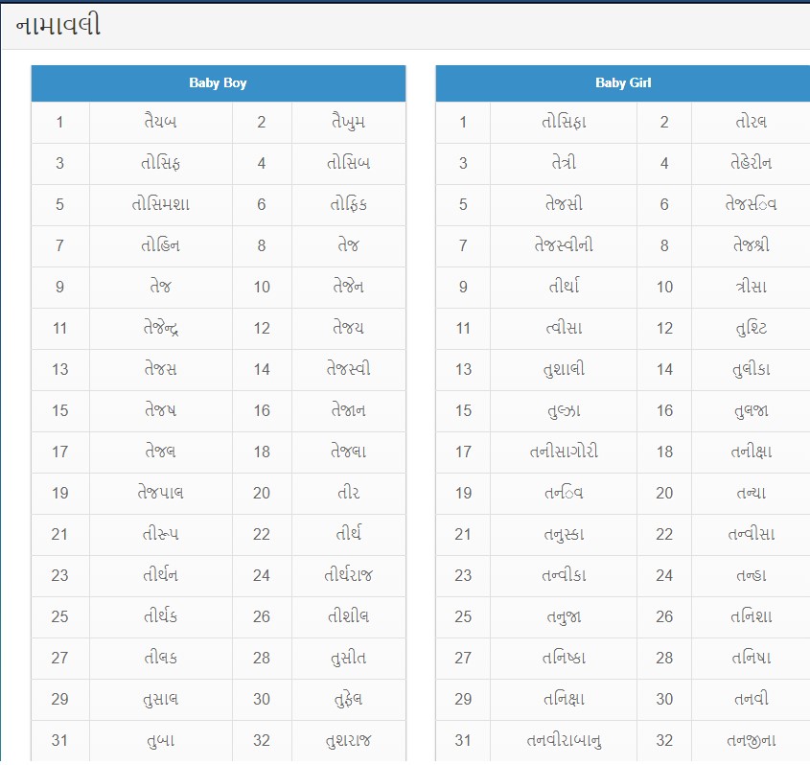Pick girl name તનુજા numbered 25
810x765 pixels.
pos(564,616)
